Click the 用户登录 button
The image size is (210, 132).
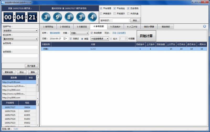coord(31,66)
